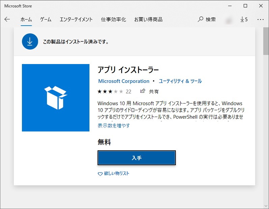Go back with the left arrow icon
Viewport: 269px width, 209px height.
click(7, 19)
